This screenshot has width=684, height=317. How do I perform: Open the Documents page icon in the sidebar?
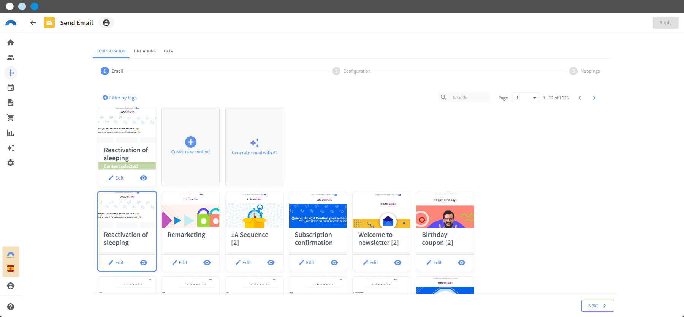11,103
